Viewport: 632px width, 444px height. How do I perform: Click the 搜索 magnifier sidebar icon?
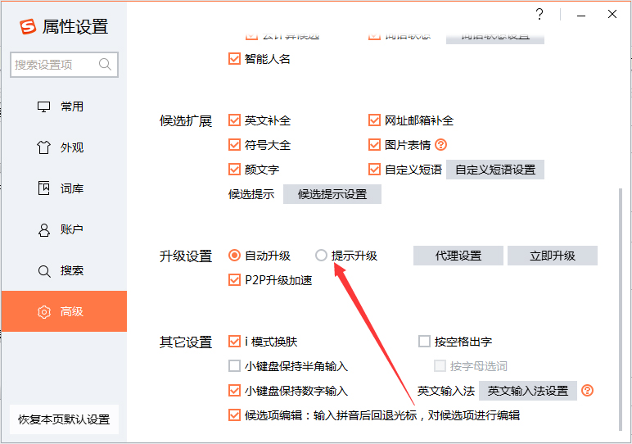tap(44, 271)
